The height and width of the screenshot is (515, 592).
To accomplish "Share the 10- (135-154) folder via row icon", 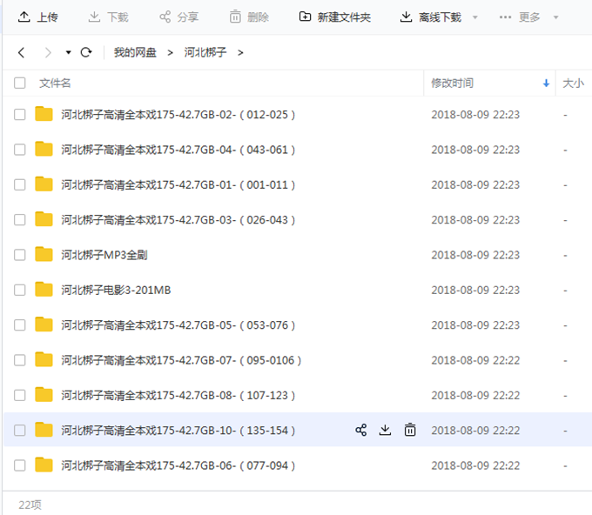I will [x=361, y=430].
